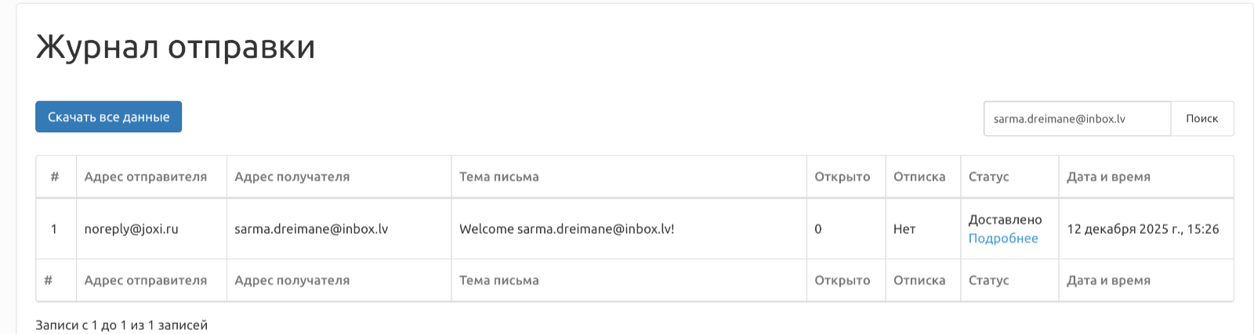The image size is (1254, 334).
Task: Click the "Записи с 1 до 1" records summary
Action: point(121,325)
